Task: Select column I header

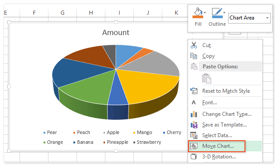Action: [119, 13]
